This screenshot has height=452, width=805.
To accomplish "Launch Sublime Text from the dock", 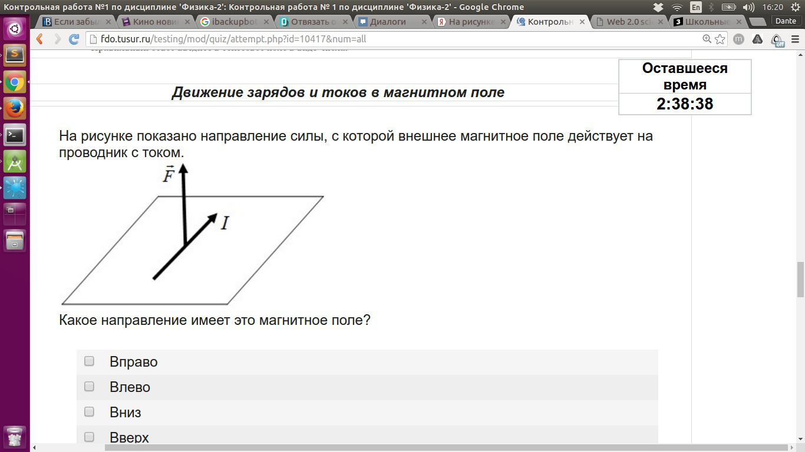I will (x=15, y=55).
